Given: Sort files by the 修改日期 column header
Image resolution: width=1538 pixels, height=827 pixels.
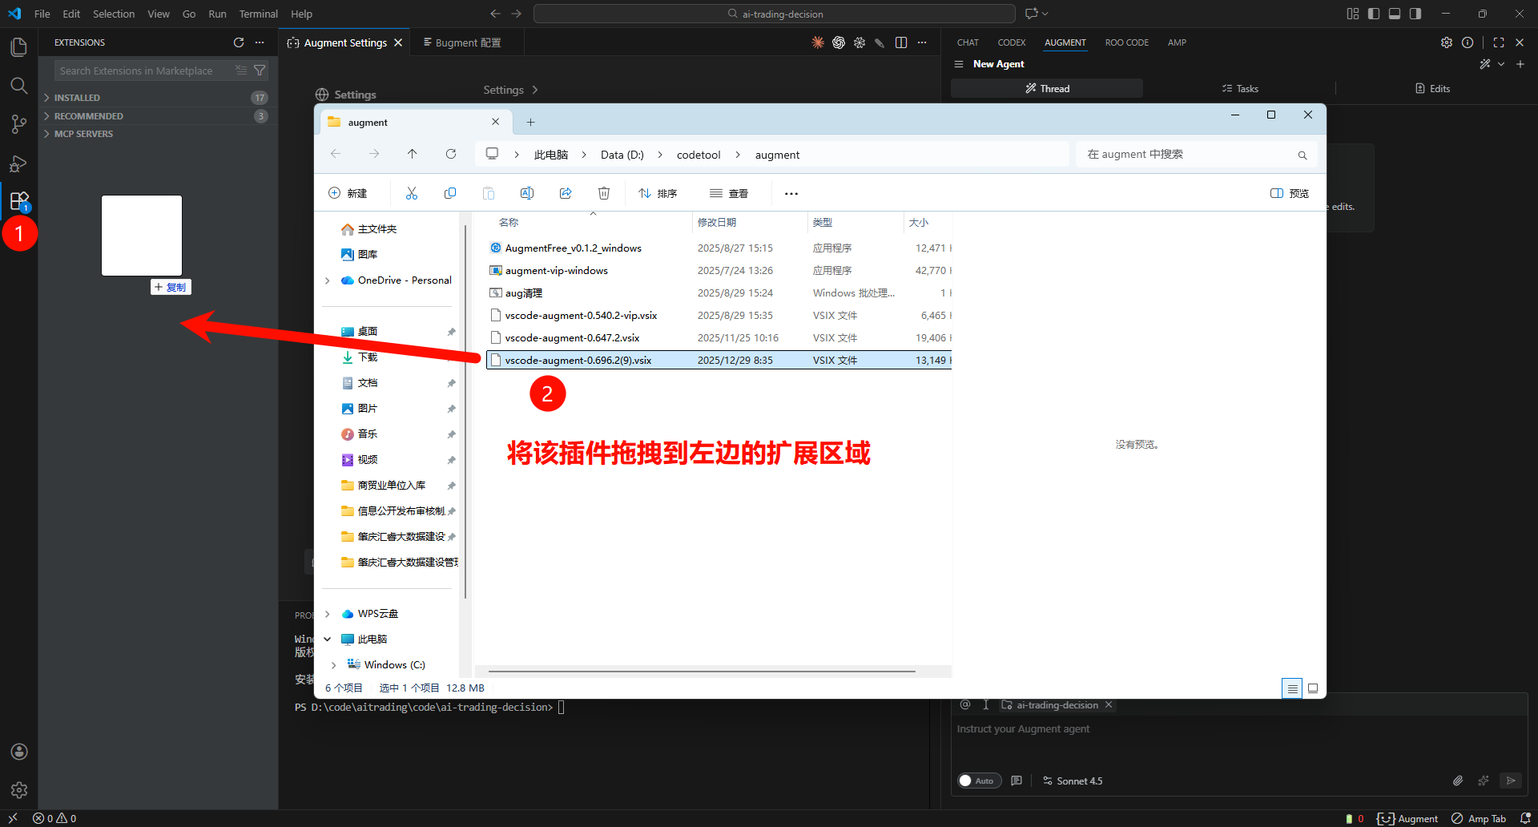Looking at the screenshot, I should [749, 222].
